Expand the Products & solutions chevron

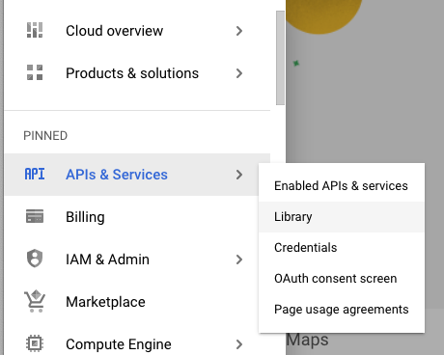coord(239,73)
